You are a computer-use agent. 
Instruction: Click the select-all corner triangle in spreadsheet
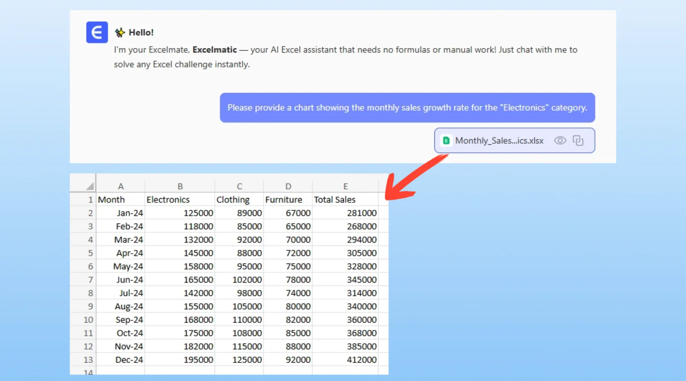coord(90,186)
